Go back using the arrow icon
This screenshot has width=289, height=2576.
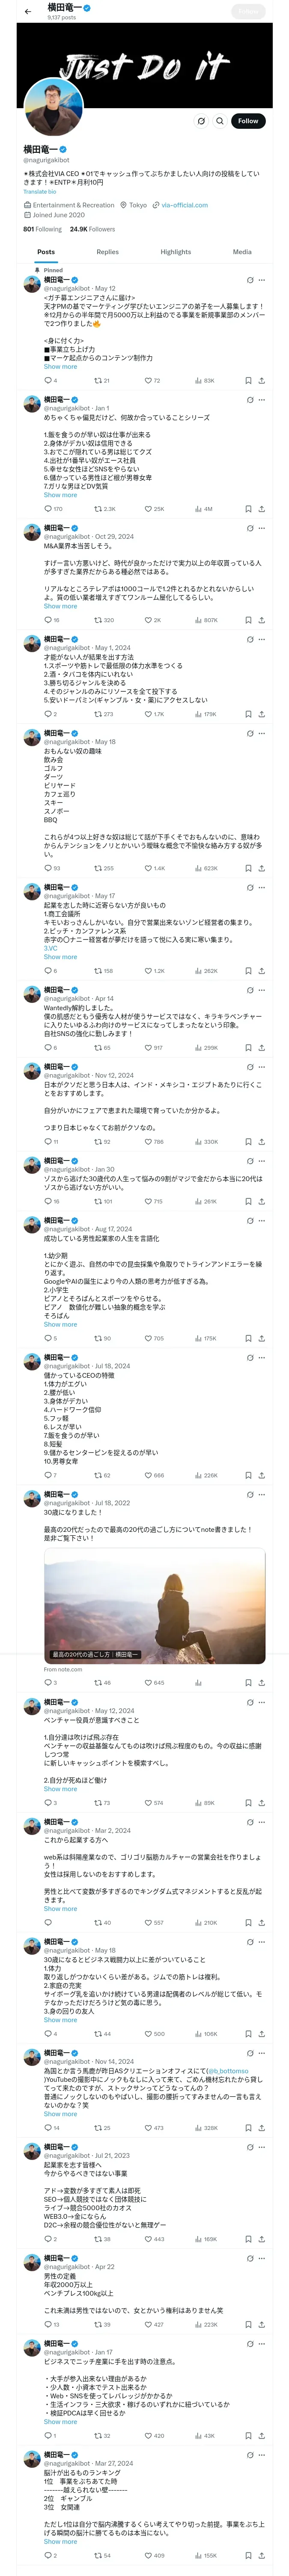point(28,12)
